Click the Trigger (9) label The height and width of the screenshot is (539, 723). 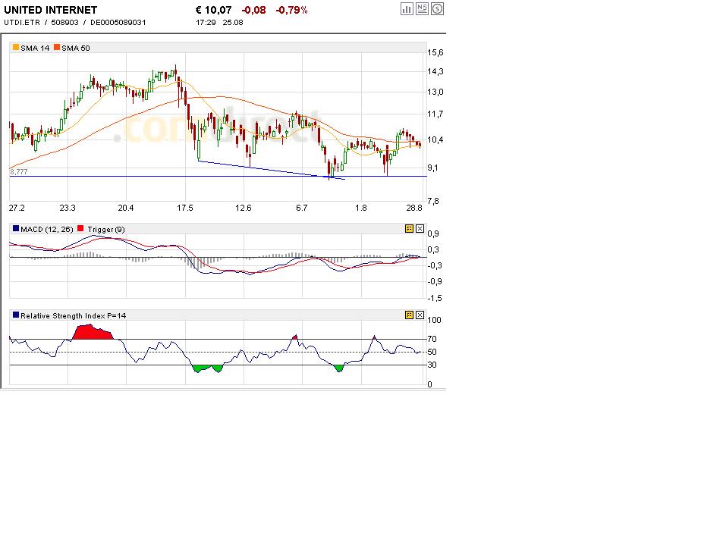pos(106,229)
